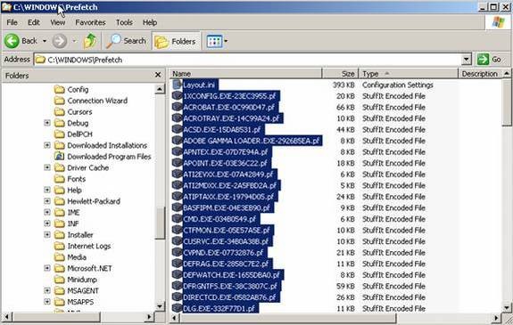The width and height of the screenshot is (513, 325).
Task: Select file DIRECTCD.EXE-0582AB76.pf
Action: (x=229, y=297)
